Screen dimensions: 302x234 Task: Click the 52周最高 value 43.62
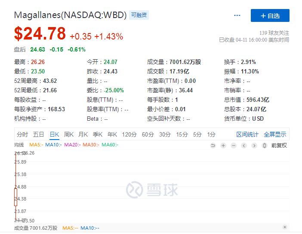[50, 81]
